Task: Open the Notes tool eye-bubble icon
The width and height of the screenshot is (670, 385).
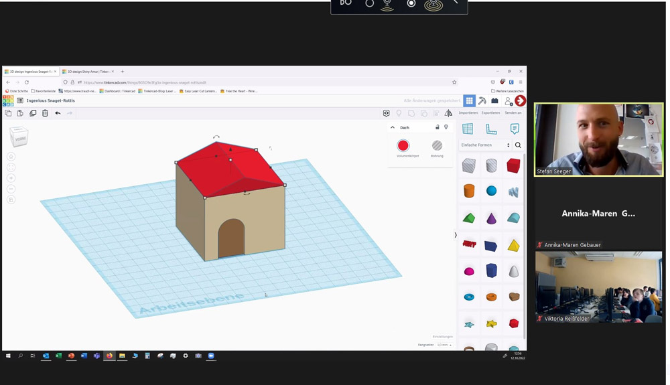Action: pyautogui.click(x=387, y=113)
